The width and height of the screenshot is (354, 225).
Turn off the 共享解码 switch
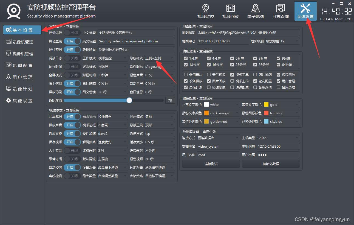(x=72, y=116)
